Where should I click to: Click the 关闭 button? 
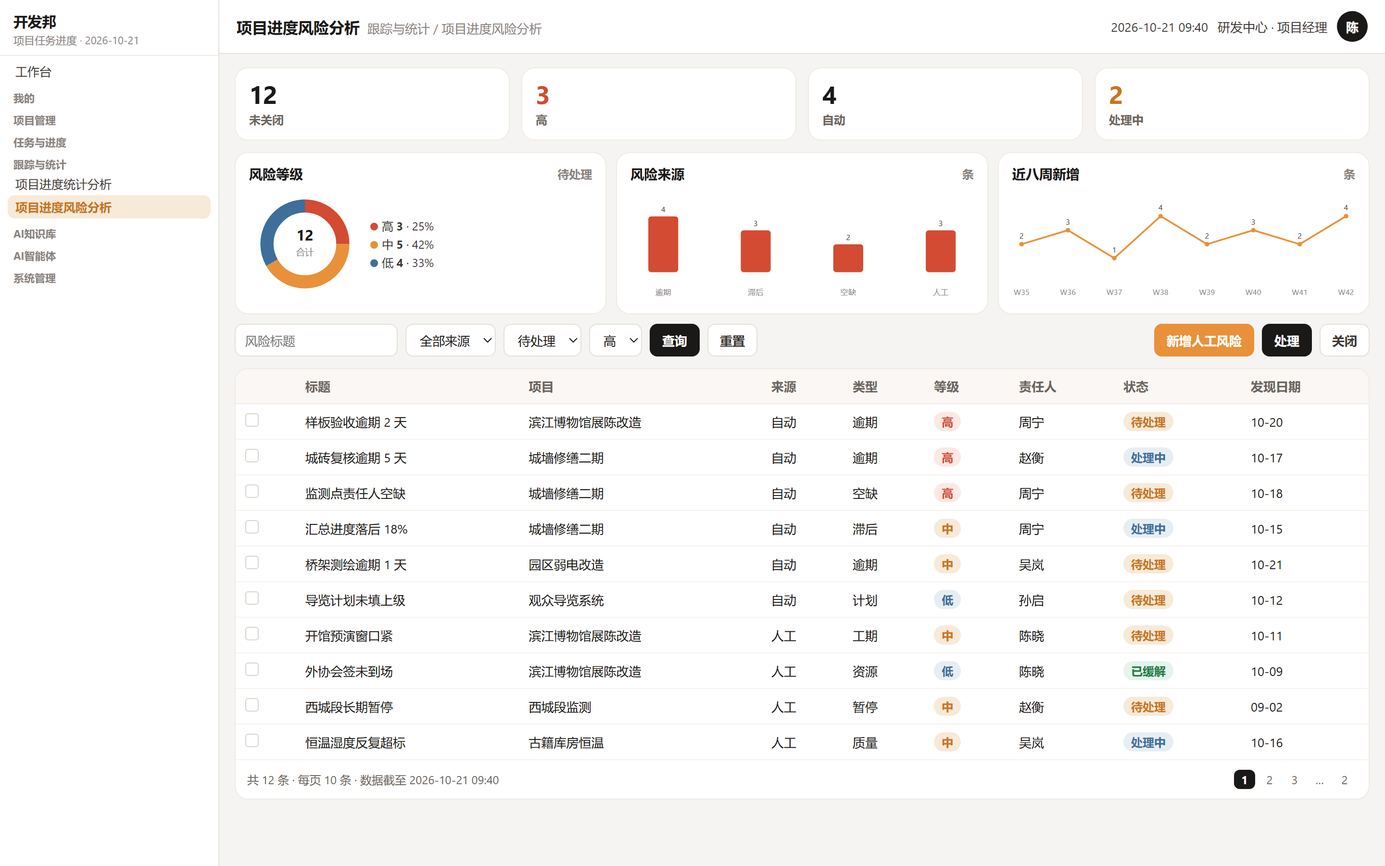[1345, 341]
